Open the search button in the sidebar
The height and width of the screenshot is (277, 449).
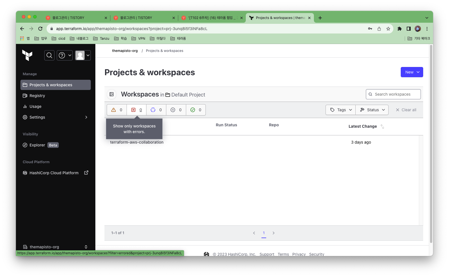[49, 55]
